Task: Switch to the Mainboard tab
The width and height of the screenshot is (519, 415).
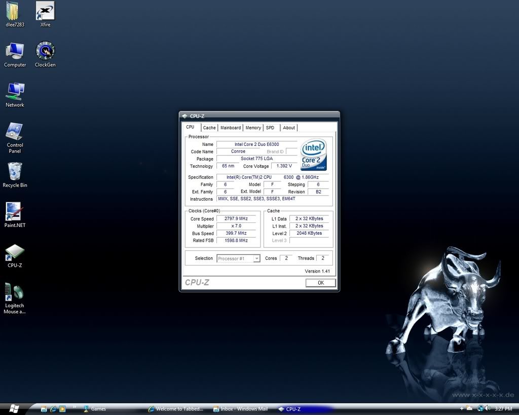Action: coord(231,128)
